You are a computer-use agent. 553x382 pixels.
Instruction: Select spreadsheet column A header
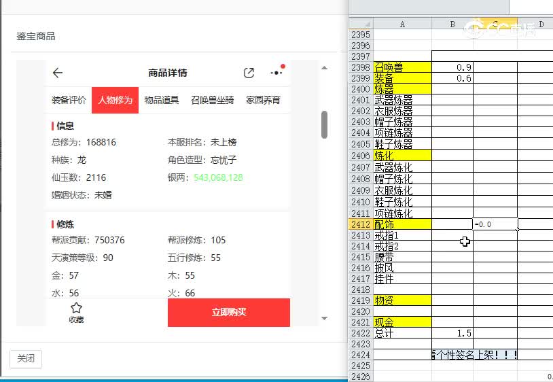(x=402, y=24)
